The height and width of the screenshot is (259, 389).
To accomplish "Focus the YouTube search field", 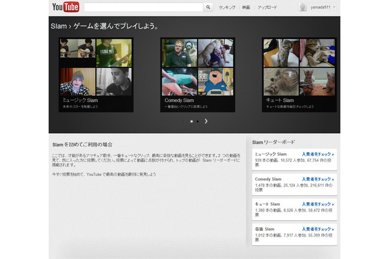I will pyautogui.click(x=143, y=7).
